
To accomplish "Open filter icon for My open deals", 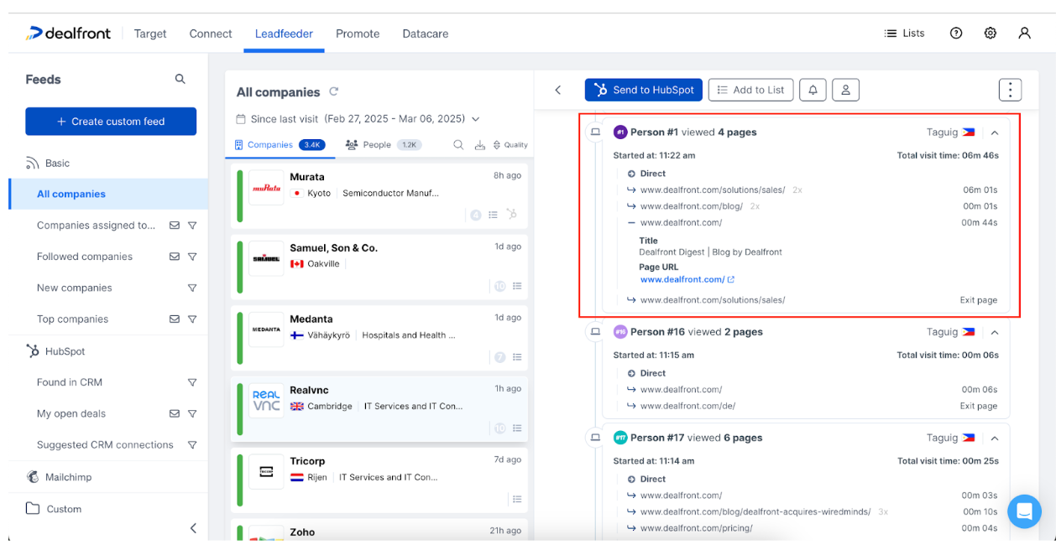I will (x=192, y=413).
